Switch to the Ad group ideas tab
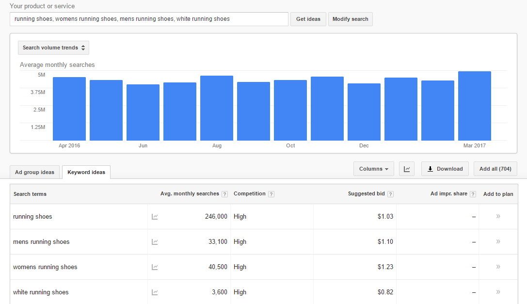Viewport: 527px width, 304px height. coord(34,172)
